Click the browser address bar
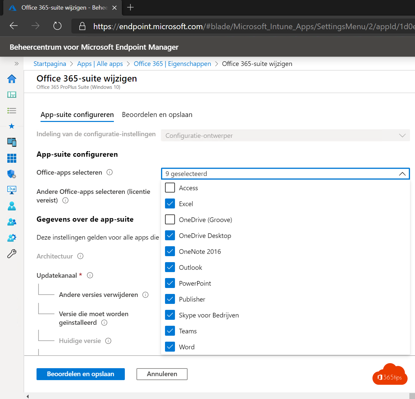This screenshot has width=415, height=399. [232, 27]
